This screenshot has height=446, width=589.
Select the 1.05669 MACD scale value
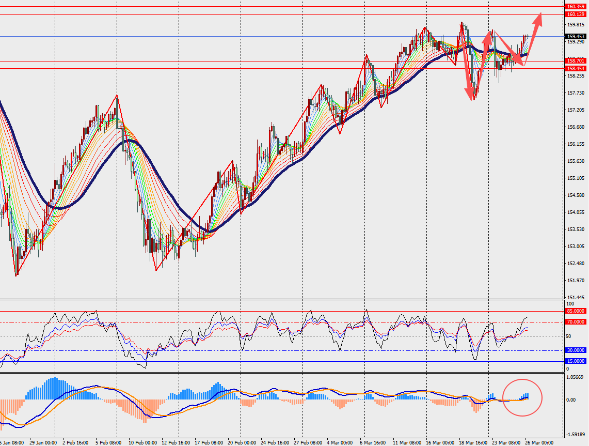pos(576,377)
